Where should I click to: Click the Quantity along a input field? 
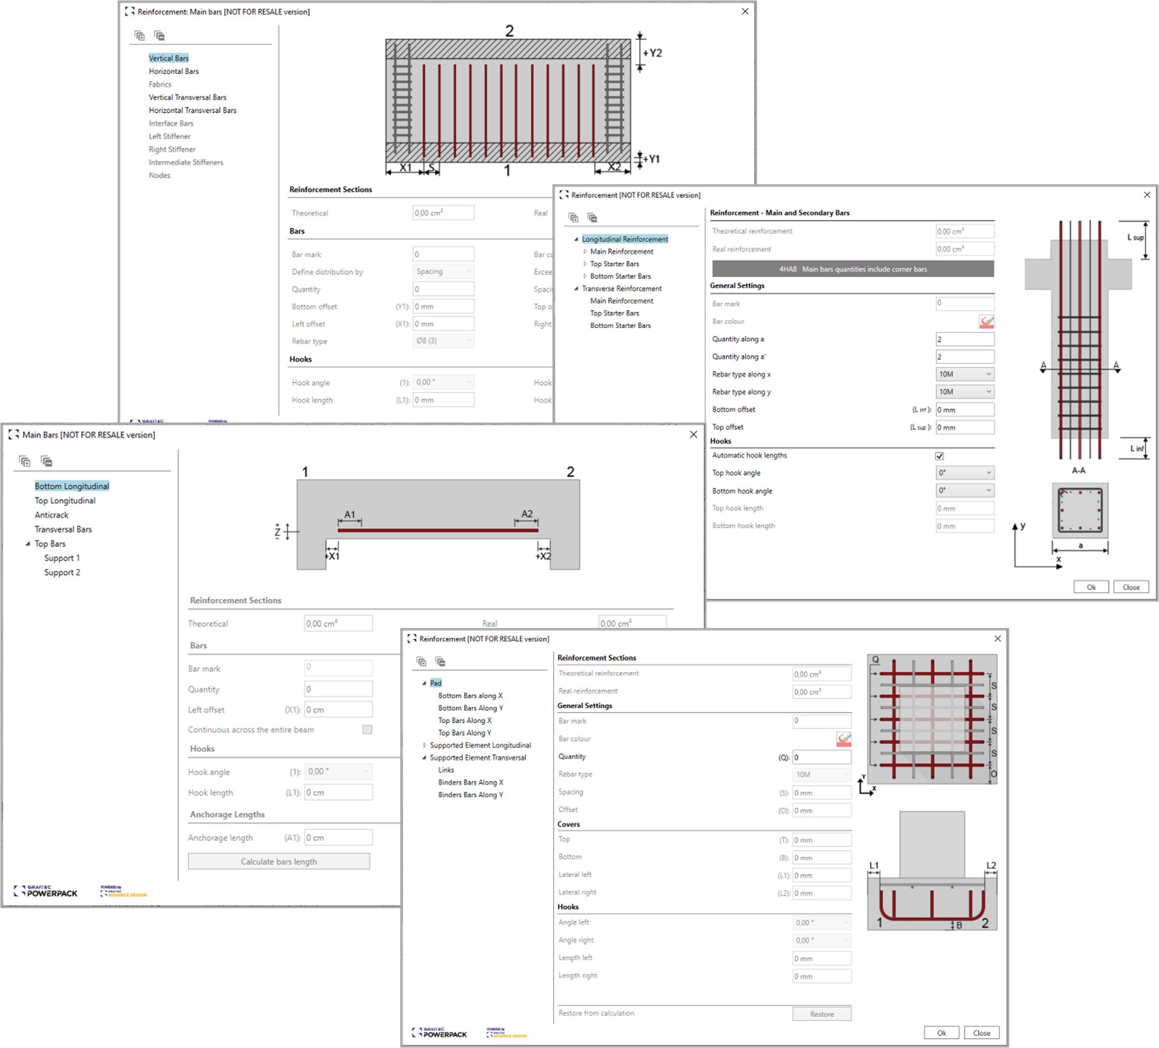point(964,339)
